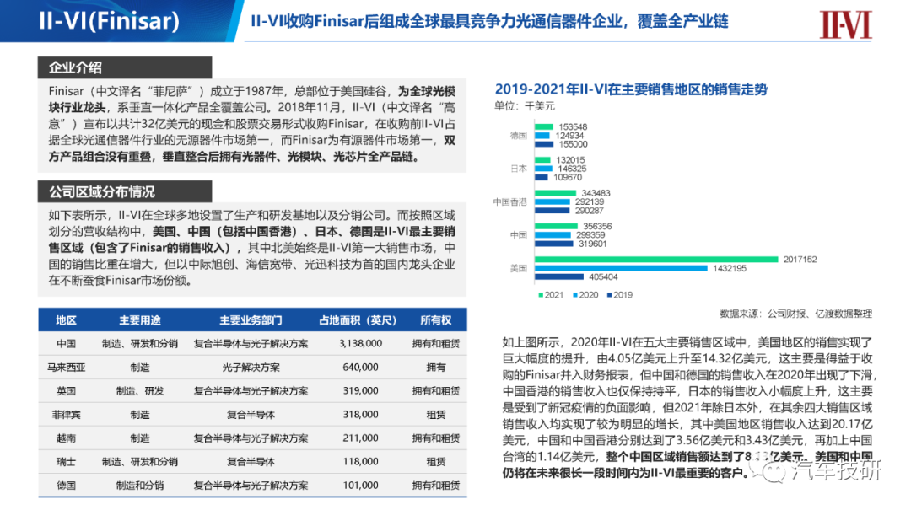Screen dimensions: 911x510
Task: Click the 地区 table column header
Action: [x=67, y=320]
